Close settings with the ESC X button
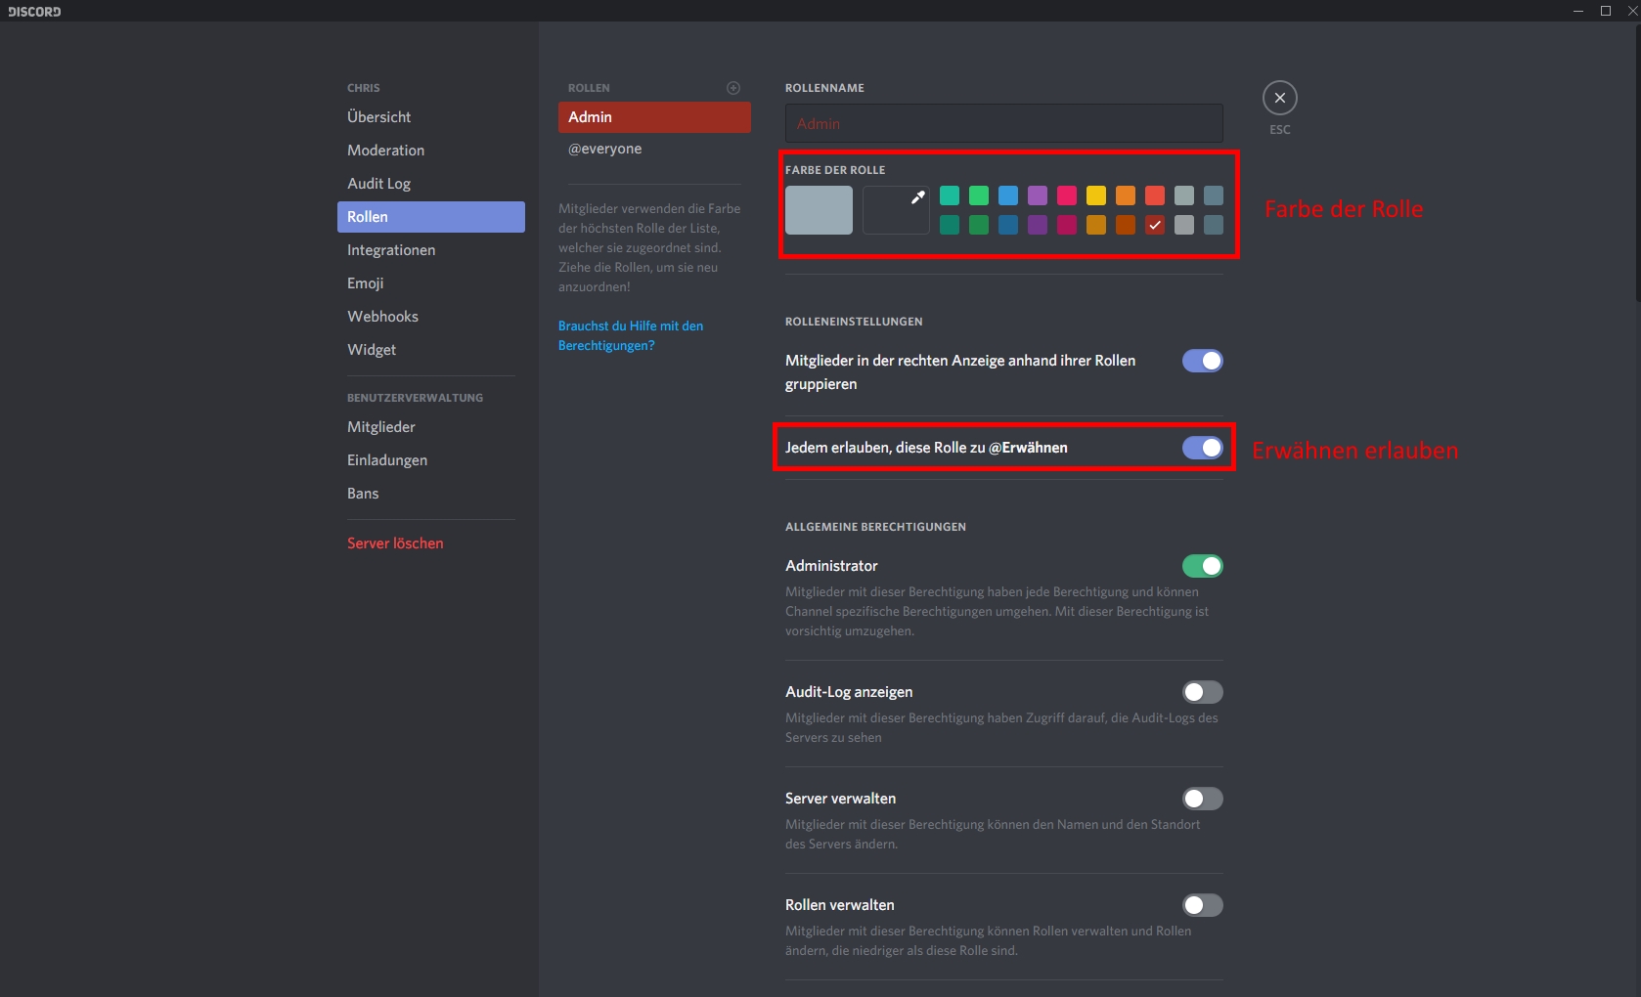1641x997 pixels. click(x=1279, y=98)
